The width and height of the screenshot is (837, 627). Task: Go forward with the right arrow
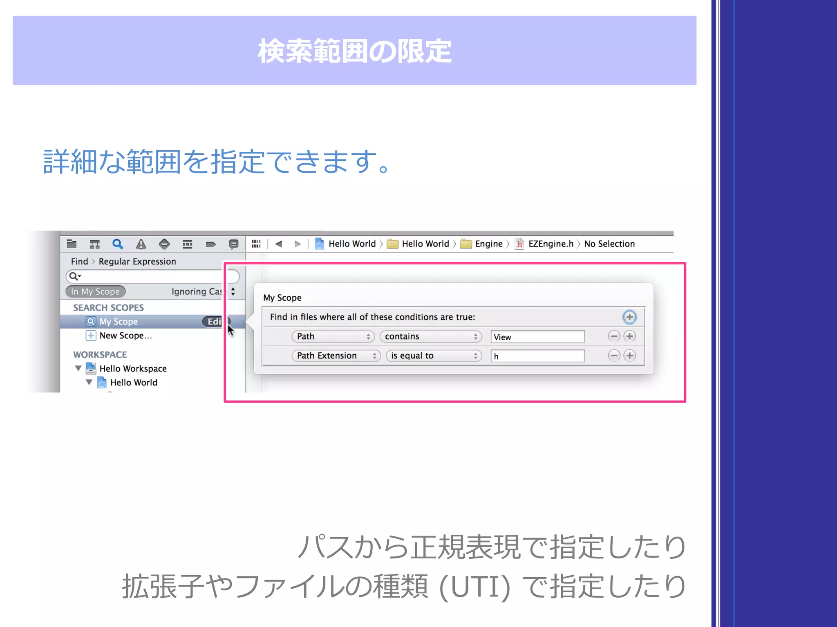pos(298,244)
